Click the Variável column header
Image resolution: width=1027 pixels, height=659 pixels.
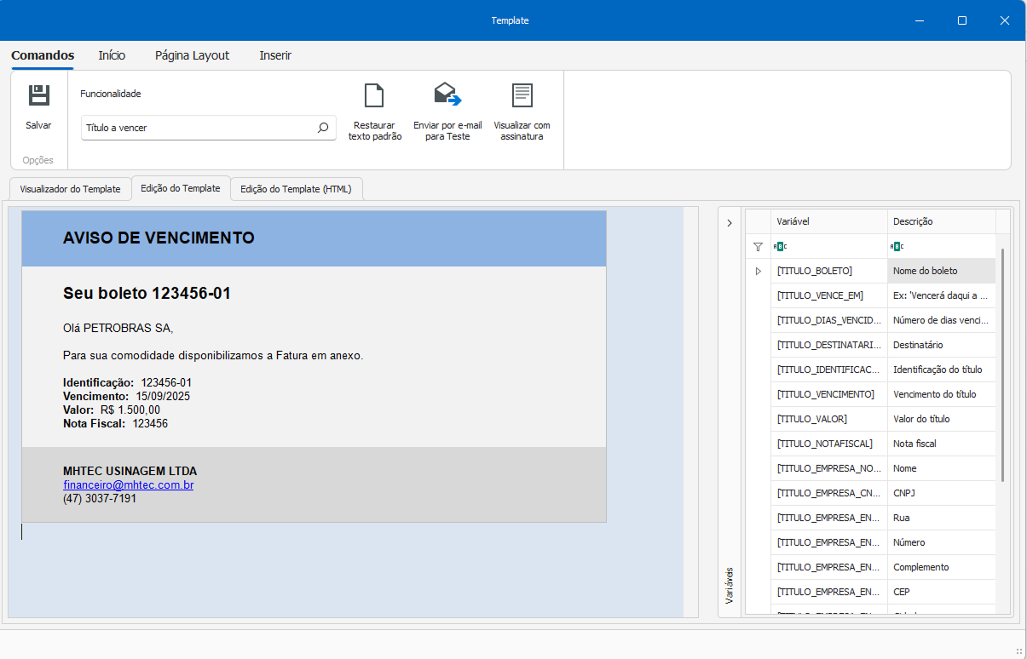(828, 221)
